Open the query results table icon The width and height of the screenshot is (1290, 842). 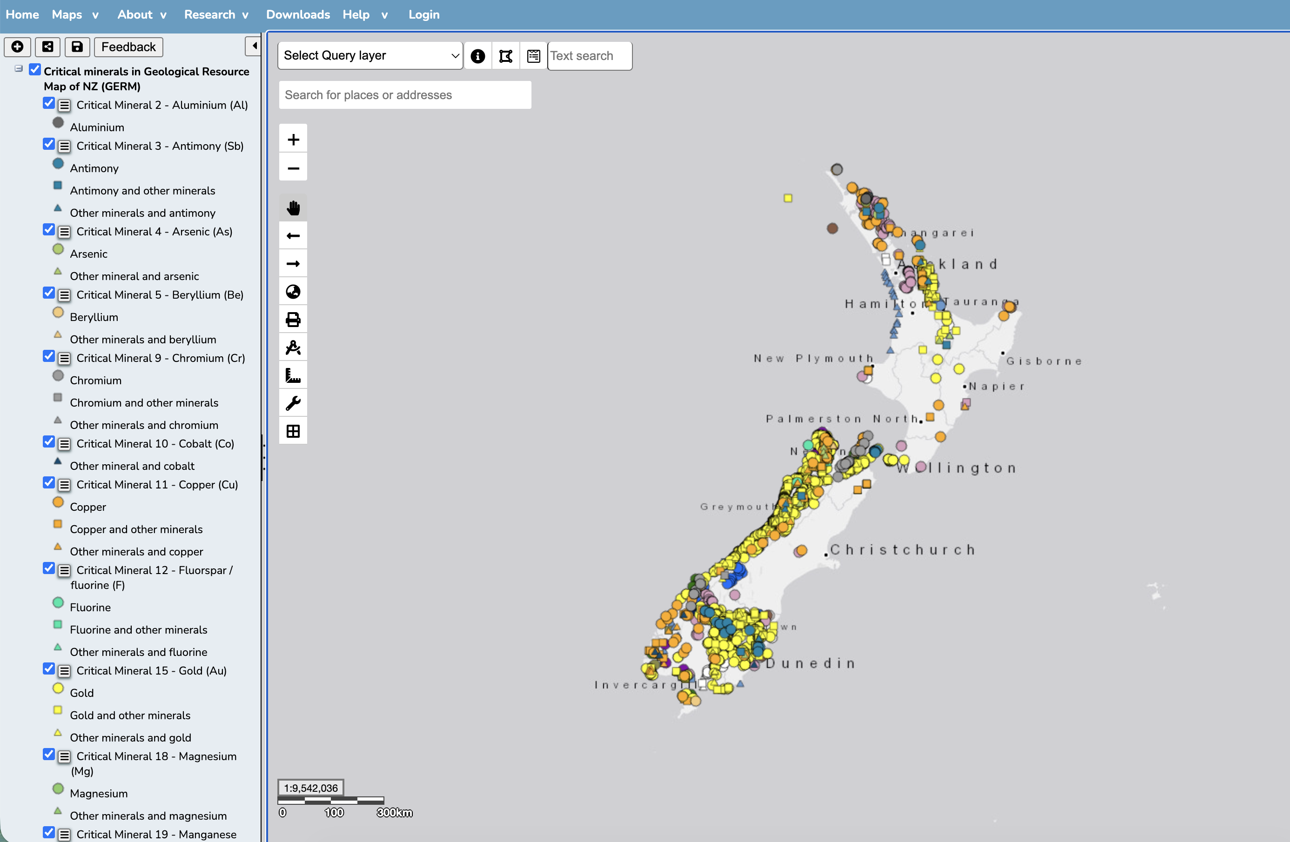point(533,56)
